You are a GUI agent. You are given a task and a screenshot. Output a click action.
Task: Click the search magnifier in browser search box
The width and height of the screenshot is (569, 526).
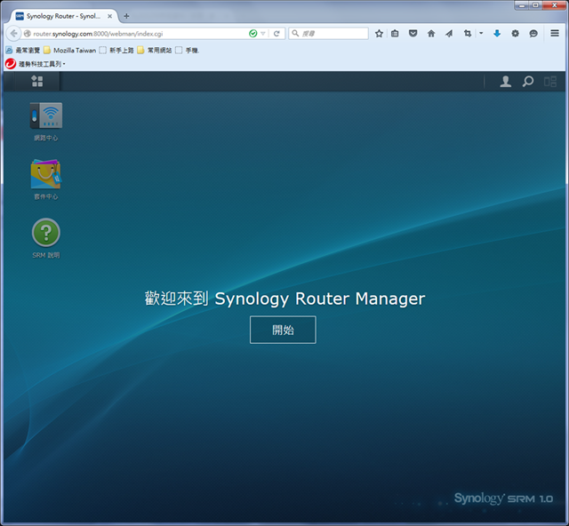pos(295,34)
